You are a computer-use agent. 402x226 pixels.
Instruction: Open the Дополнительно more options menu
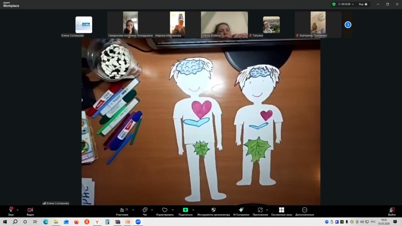[305, 210]
